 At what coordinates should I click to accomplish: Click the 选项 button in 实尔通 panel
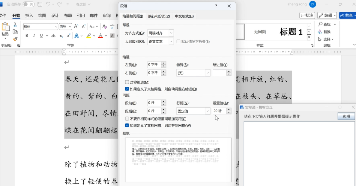pyautogui.click(x=346, y=116)
